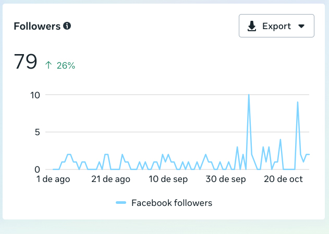The image size is (329, 234).
Task: Open the Export dropdown caret
Action: click(x=301, y=27)
